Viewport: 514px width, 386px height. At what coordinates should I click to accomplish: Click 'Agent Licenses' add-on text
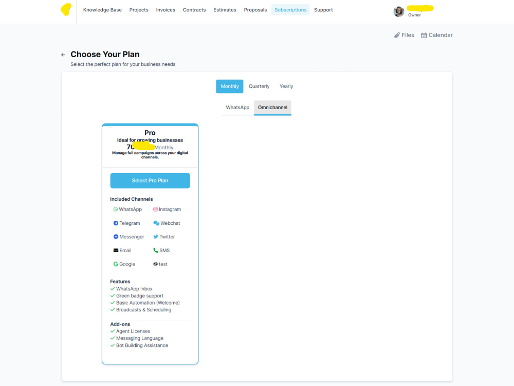tap(133, 331)
